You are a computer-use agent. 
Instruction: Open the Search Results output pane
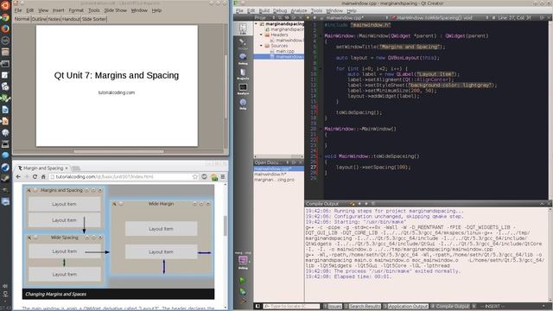(363, 307)
